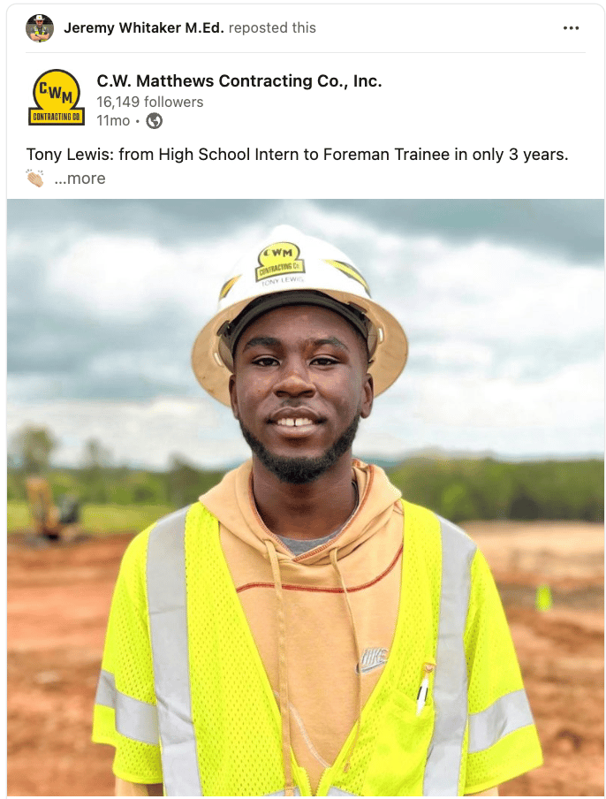Click the clapping hands emoji
The height and width of the screenshot is (799, 606).
(35, 178)
